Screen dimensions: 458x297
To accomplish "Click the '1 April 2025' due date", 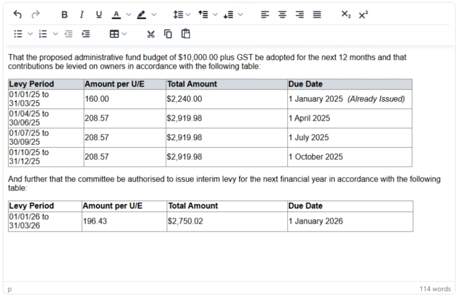I will (309, 118).
